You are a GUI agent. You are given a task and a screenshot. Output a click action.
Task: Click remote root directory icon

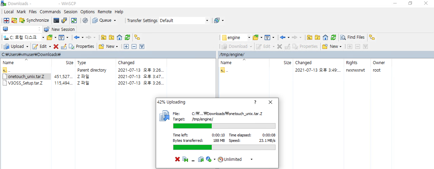(x=317, y=37)
